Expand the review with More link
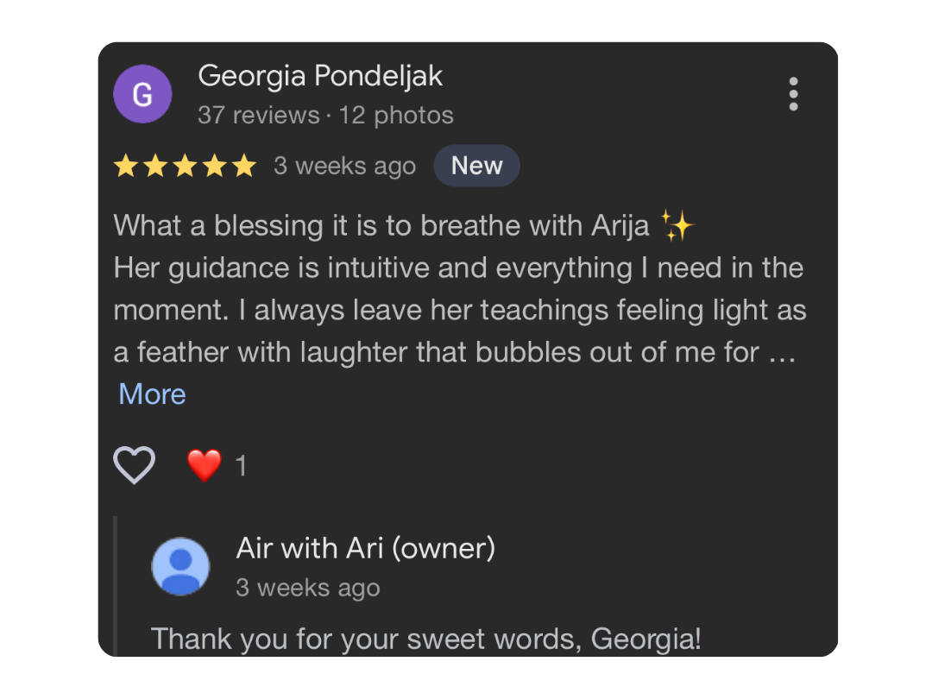The width and height of the screenshot is (932, 699). [x=152, y=394]
